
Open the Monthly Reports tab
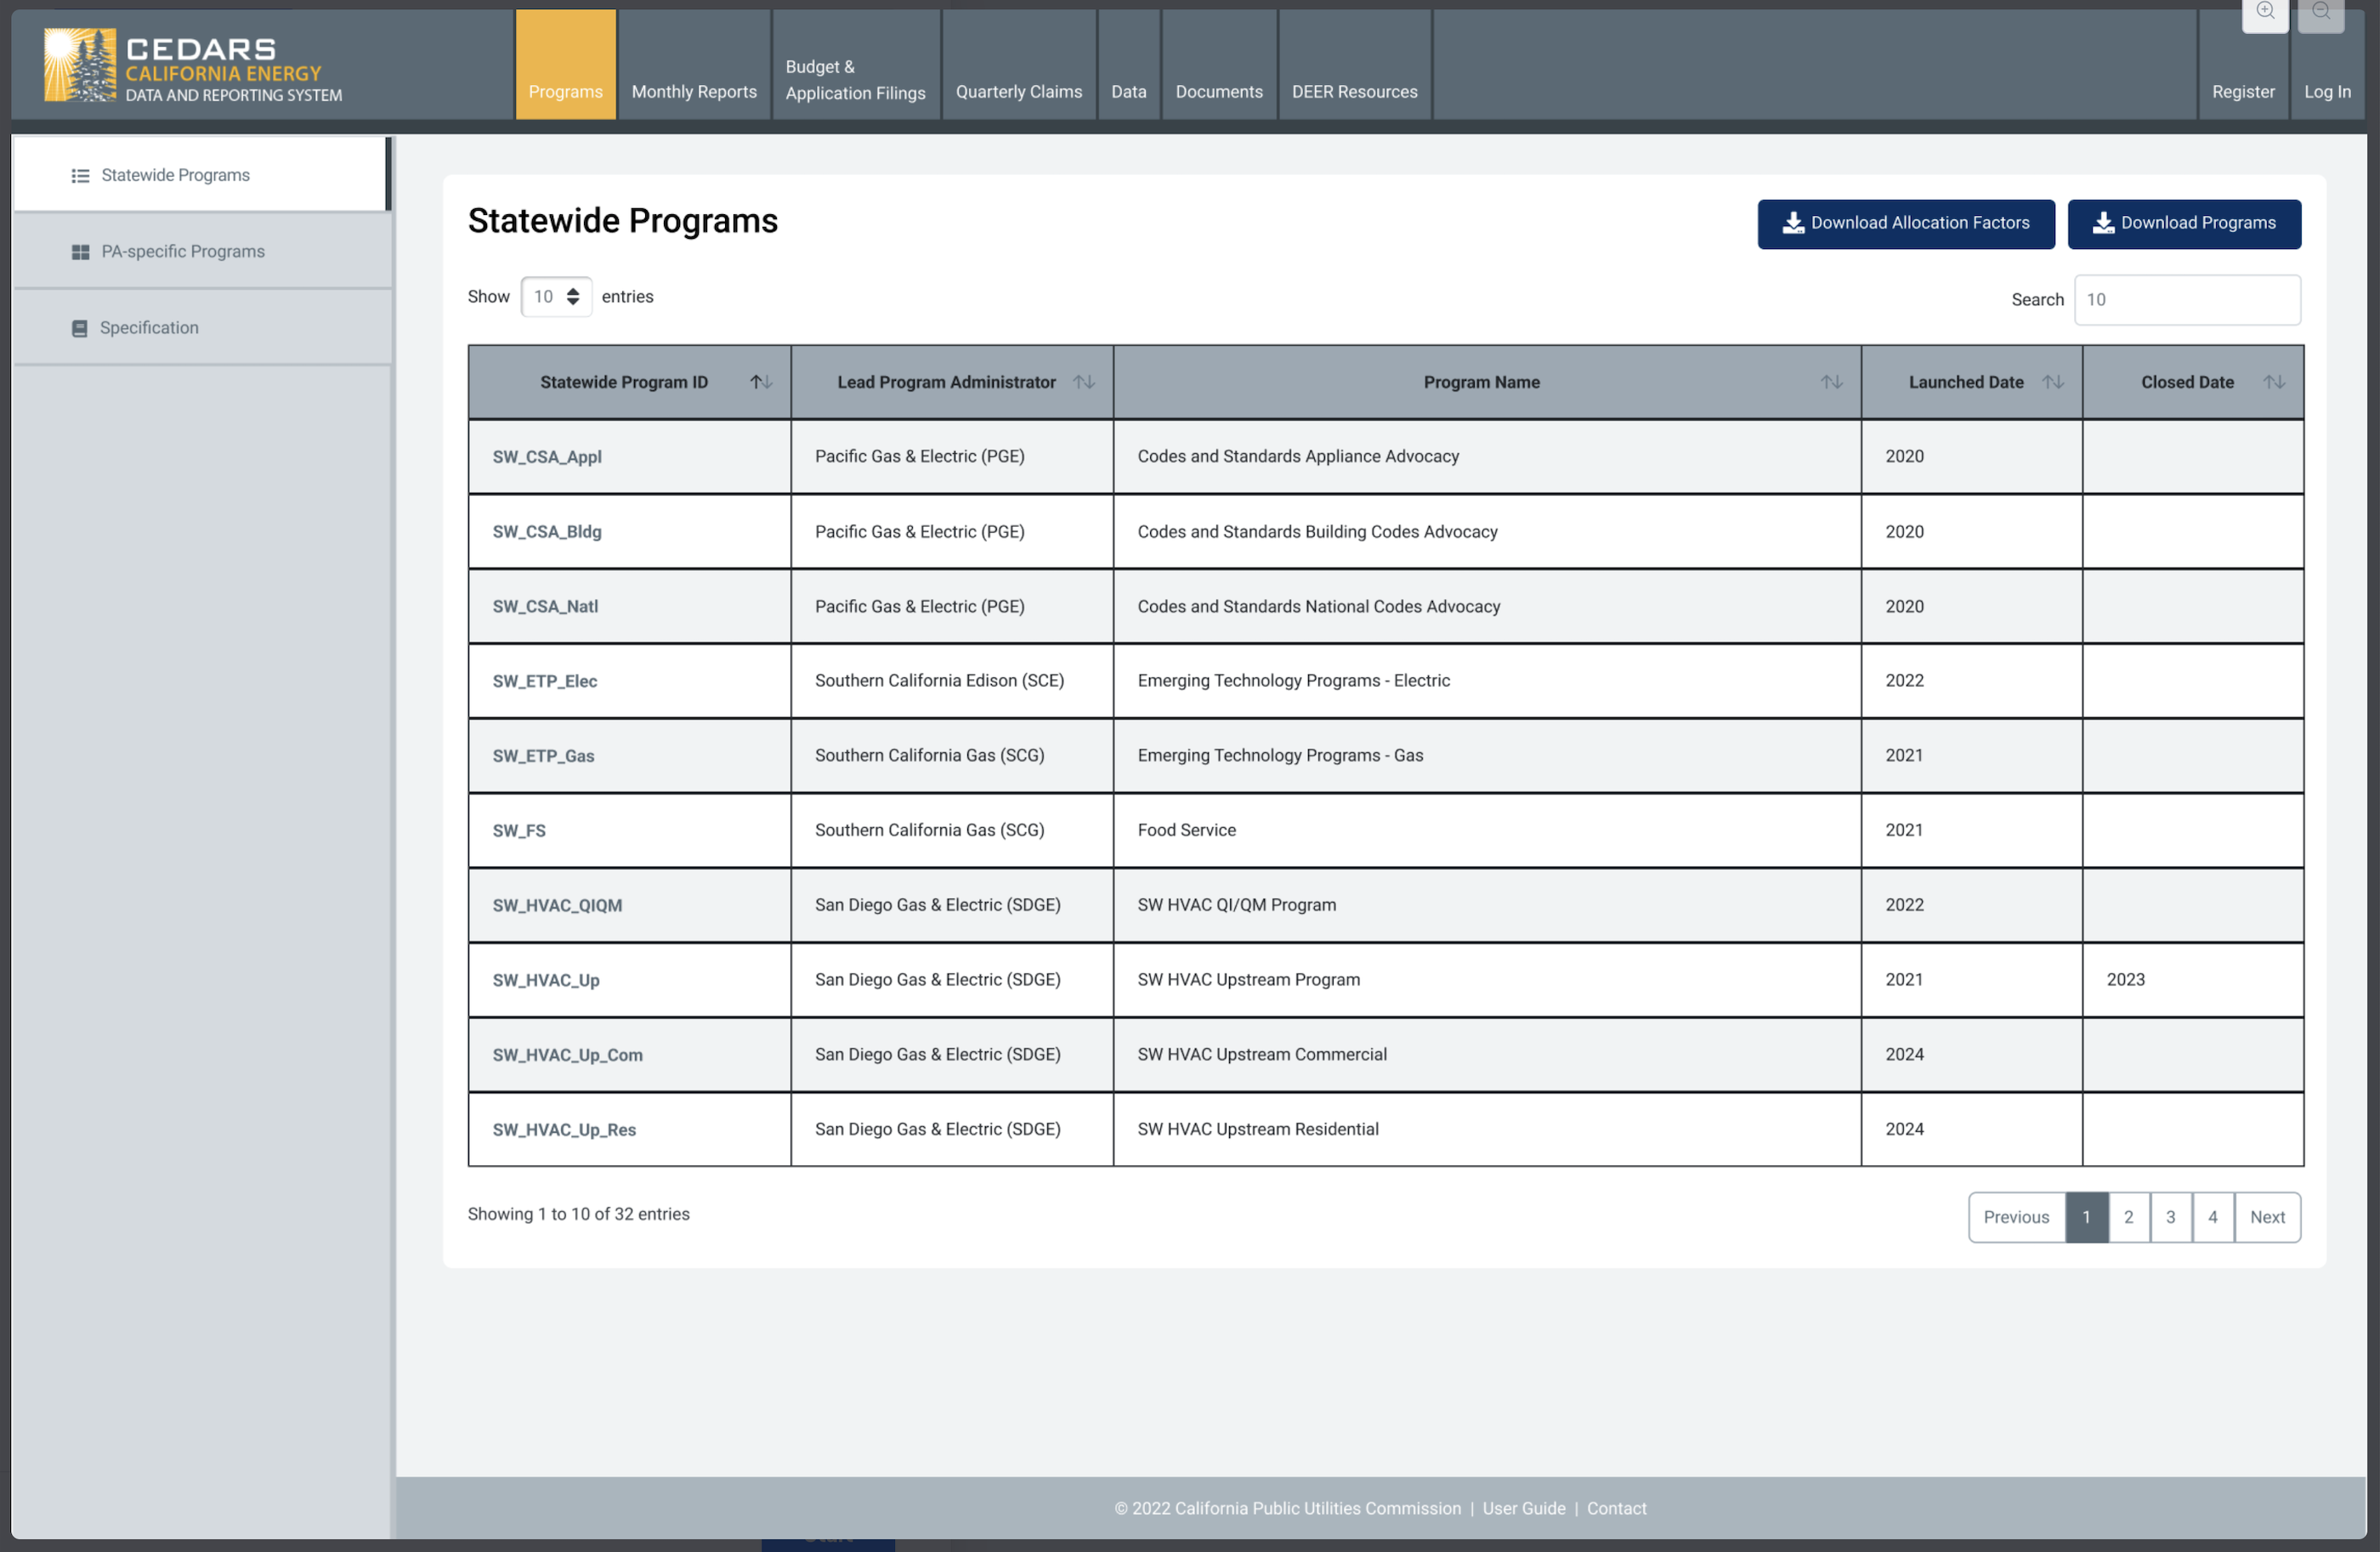point(694,91)
